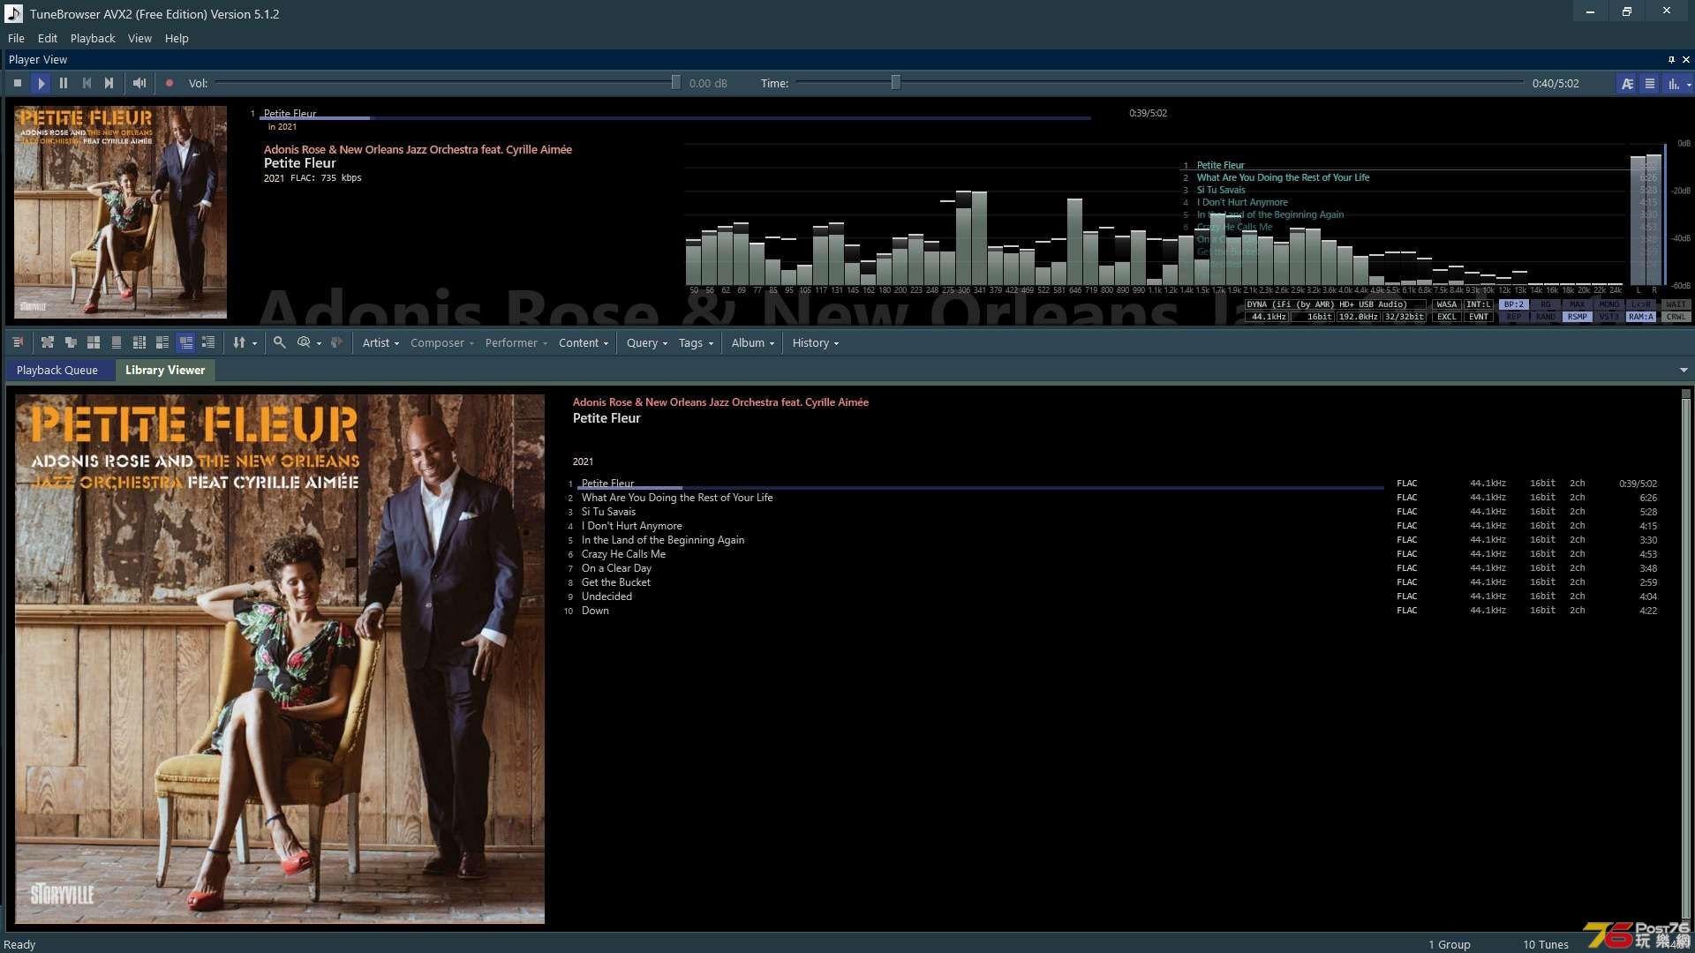Open the Content dropdown

[x=583, y=342]
